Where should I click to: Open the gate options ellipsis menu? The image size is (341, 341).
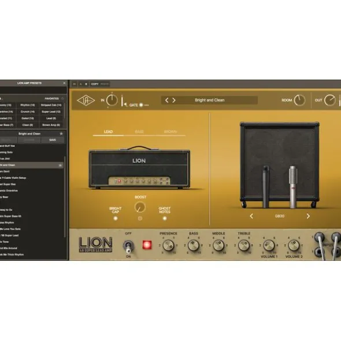[x=147, y=105]
